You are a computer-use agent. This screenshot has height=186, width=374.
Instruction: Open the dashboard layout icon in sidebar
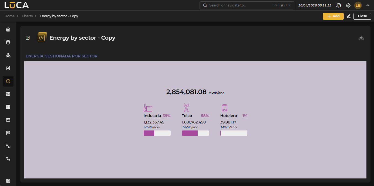[x=8, y=94]
